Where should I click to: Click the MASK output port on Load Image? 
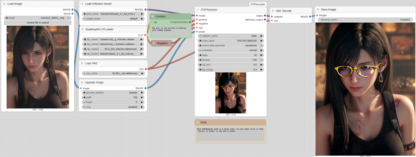[72, 14]
